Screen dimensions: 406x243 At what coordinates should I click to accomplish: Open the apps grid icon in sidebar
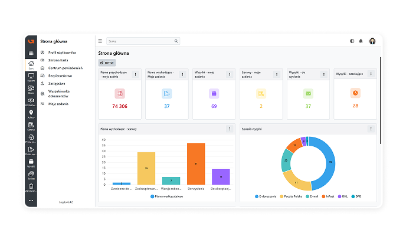coord(31,53)
